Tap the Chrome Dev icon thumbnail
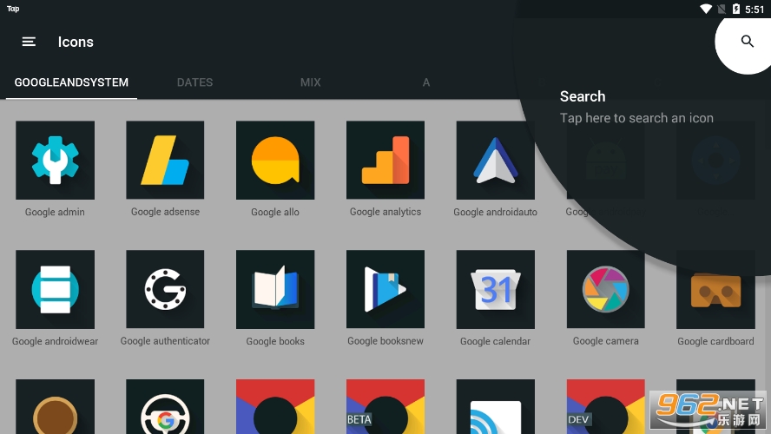 click(605, 408)
